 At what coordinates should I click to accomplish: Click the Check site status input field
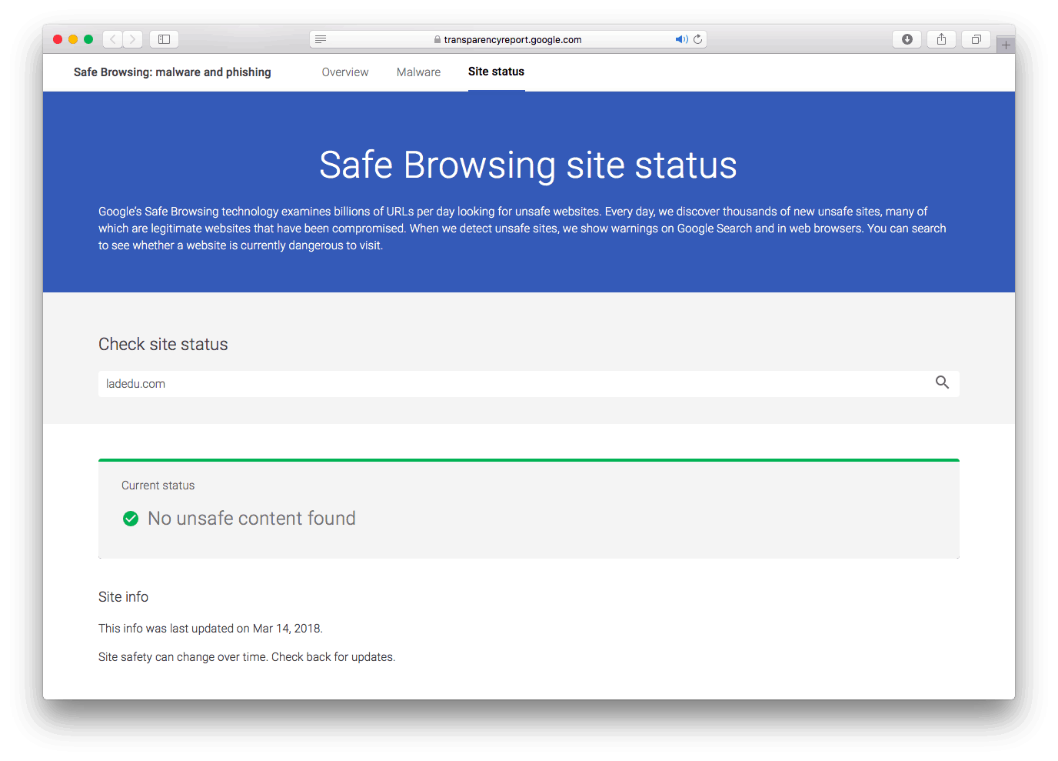pyautogui.click(x=529, y=384)
